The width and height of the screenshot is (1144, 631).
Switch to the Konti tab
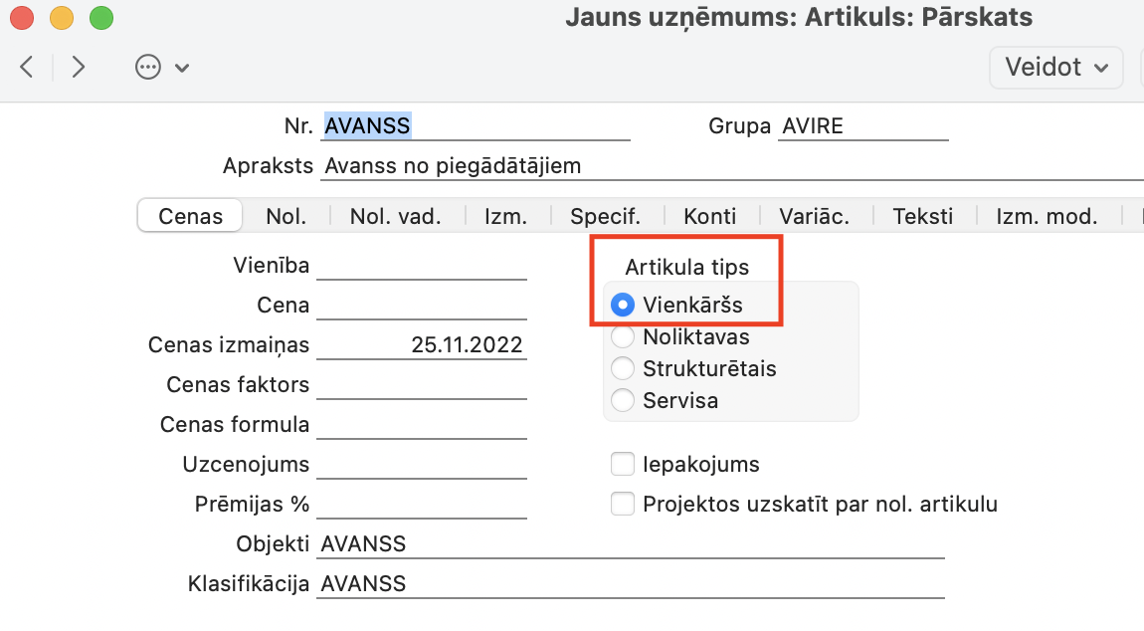(709, 216)
